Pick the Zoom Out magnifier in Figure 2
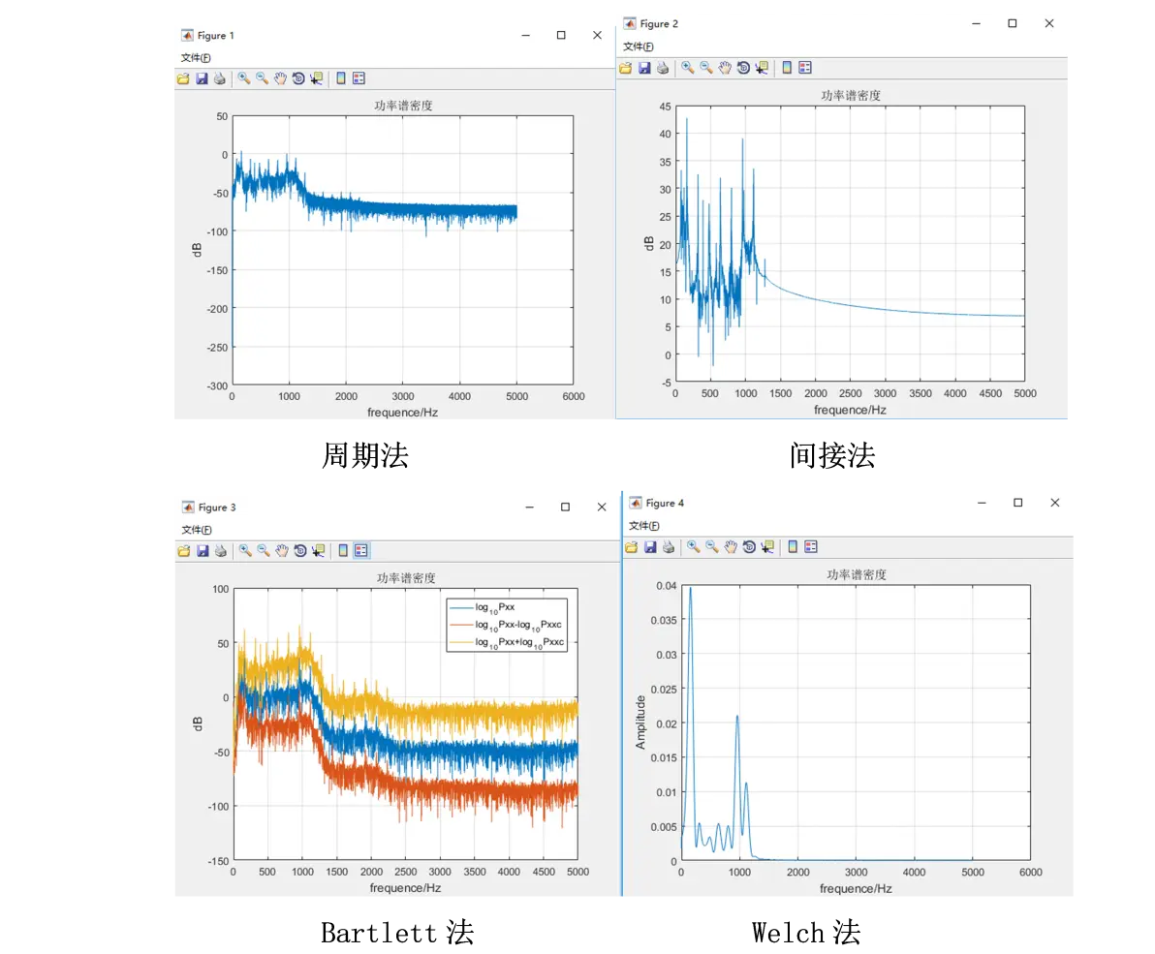1155x954 pixels. coord(705,68)
